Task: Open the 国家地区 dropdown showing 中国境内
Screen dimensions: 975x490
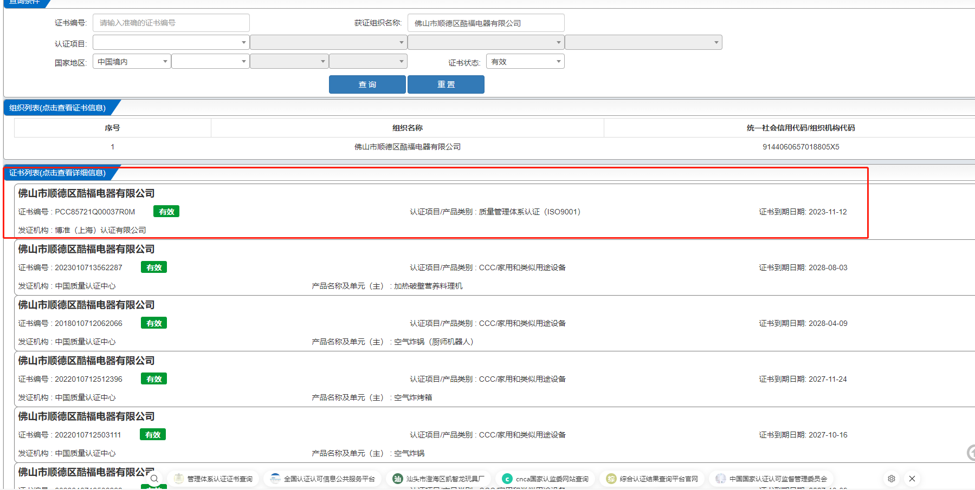Action: pyautogui.click(x=132, y=62)
